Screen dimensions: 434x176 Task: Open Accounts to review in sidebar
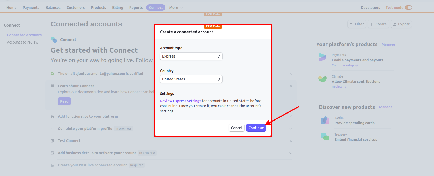tap(23, 42)
